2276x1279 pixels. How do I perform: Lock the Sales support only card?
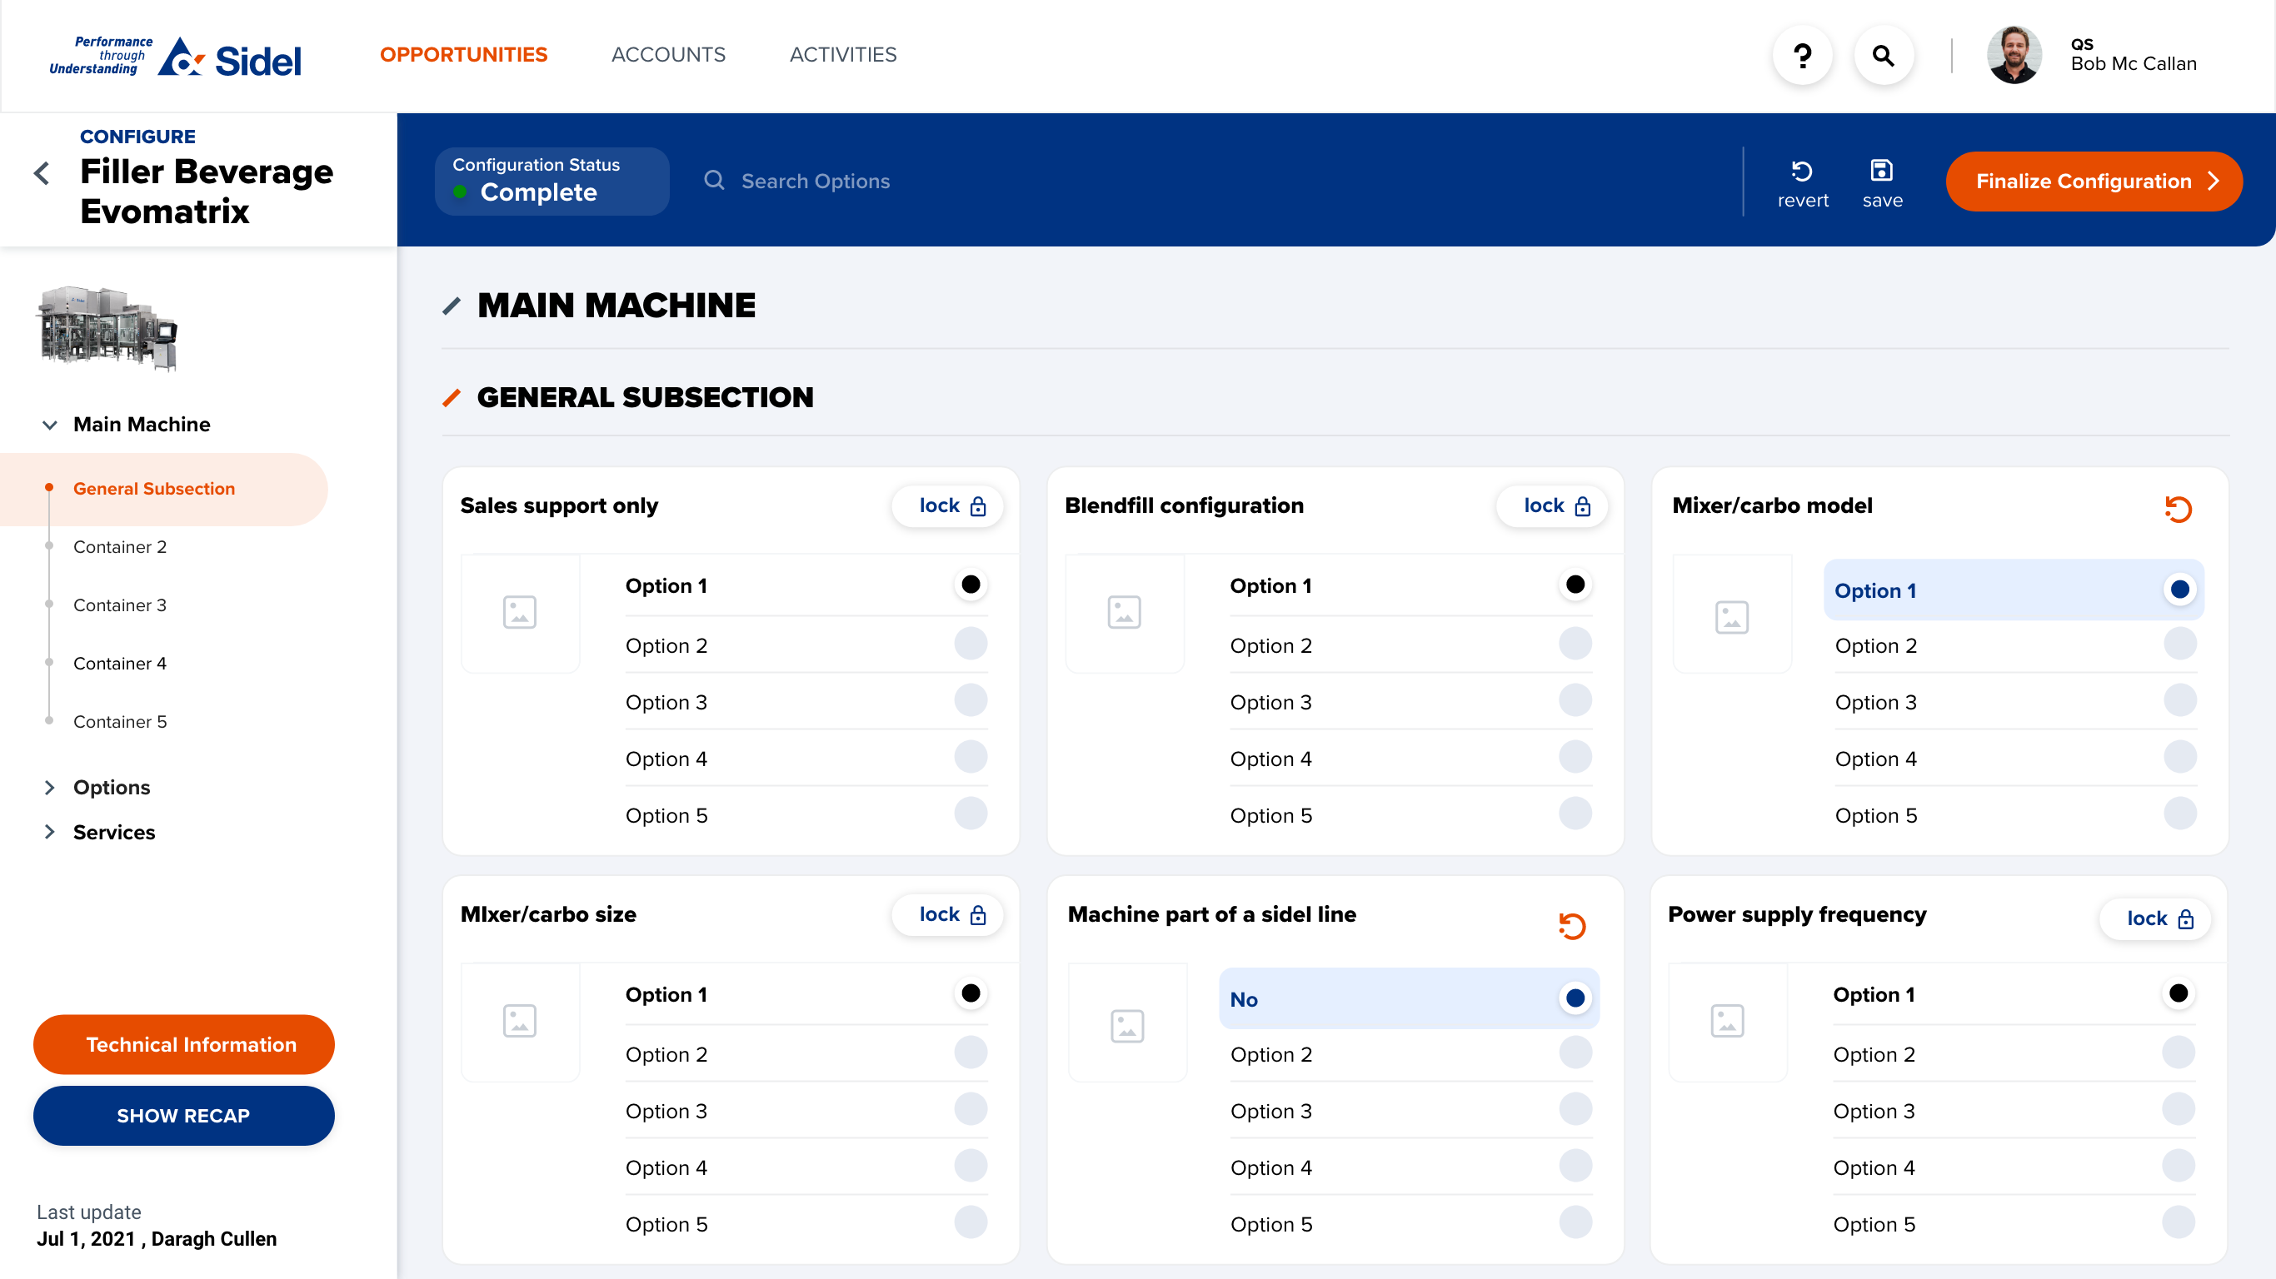point(948,506)
